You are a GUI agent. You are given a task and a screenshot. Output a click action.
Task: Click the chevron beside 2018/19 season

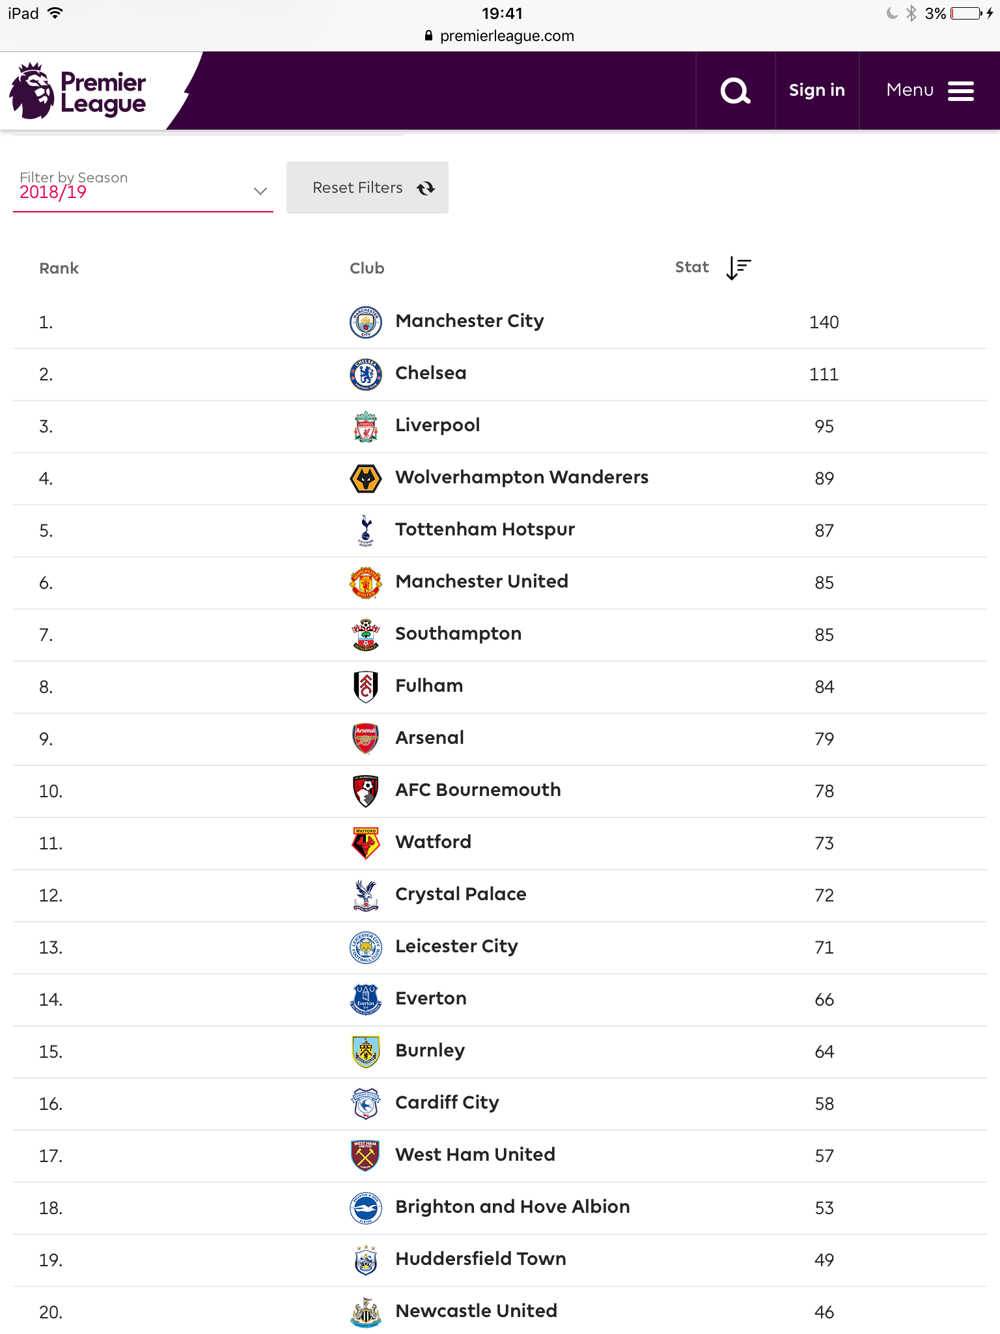point(260,191)
